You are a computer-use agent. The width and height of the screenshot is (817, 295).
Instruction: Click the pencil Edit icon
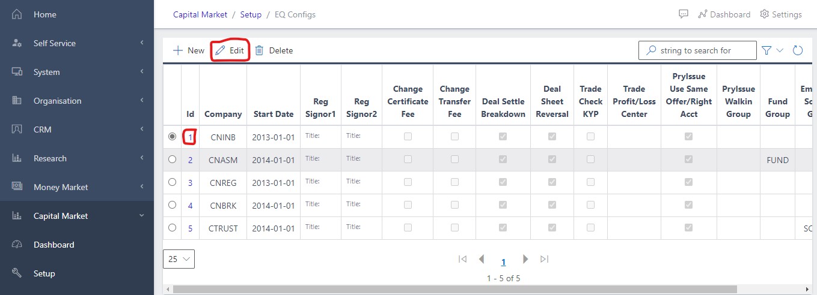220,50
